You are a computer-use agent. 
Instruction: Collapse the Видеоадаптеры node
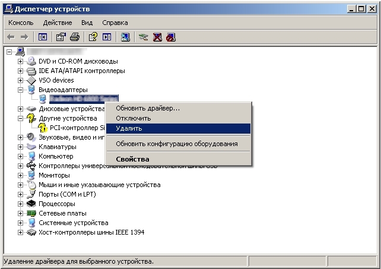click(x=20, y=90)
